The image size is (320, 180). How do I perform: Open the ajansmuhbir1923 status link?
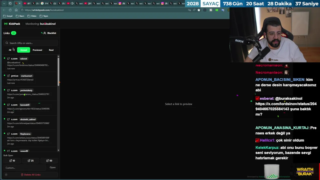[28, 109]
